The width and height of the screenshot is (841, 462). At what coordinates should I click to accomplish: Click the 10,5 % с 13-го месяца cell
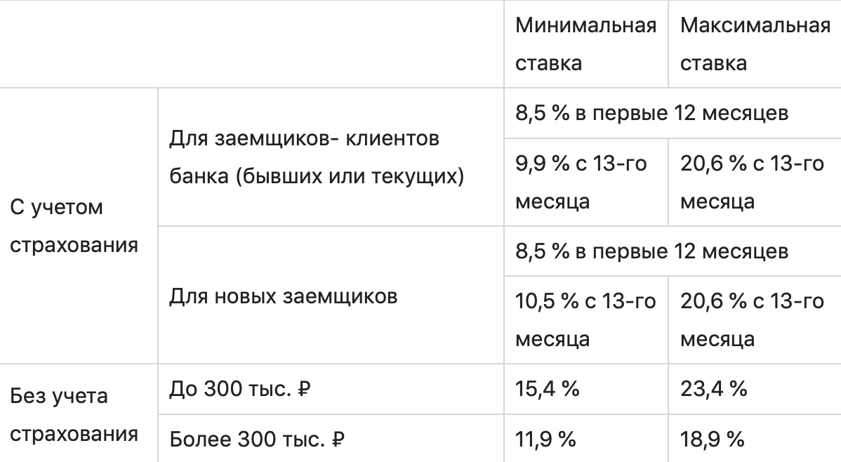[x=585, y=321]
